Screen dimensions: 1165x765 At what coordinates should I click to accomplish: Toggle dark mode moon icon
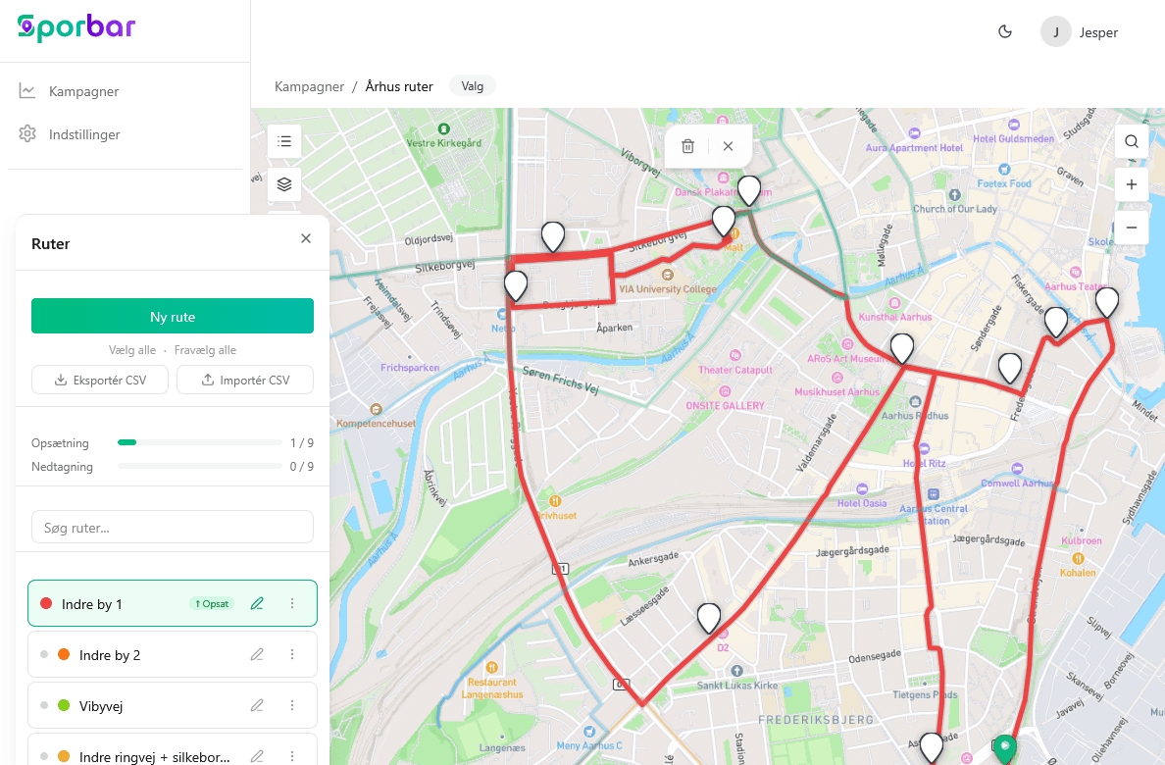pyautogui.click(x=1004, y=32)
